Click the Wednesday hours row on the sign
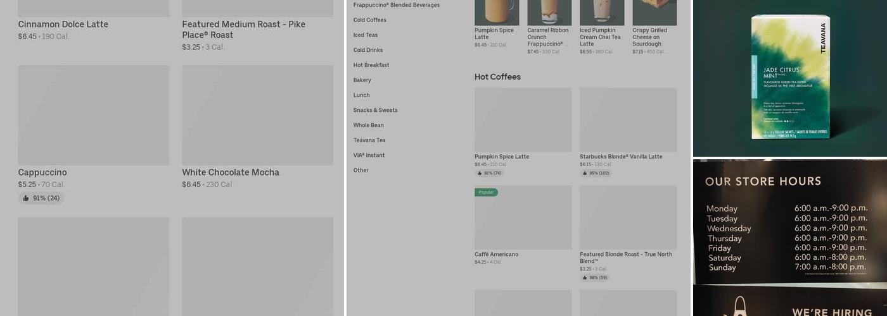The width and height of the screenshot is (887, 316). tap(788, 228)
